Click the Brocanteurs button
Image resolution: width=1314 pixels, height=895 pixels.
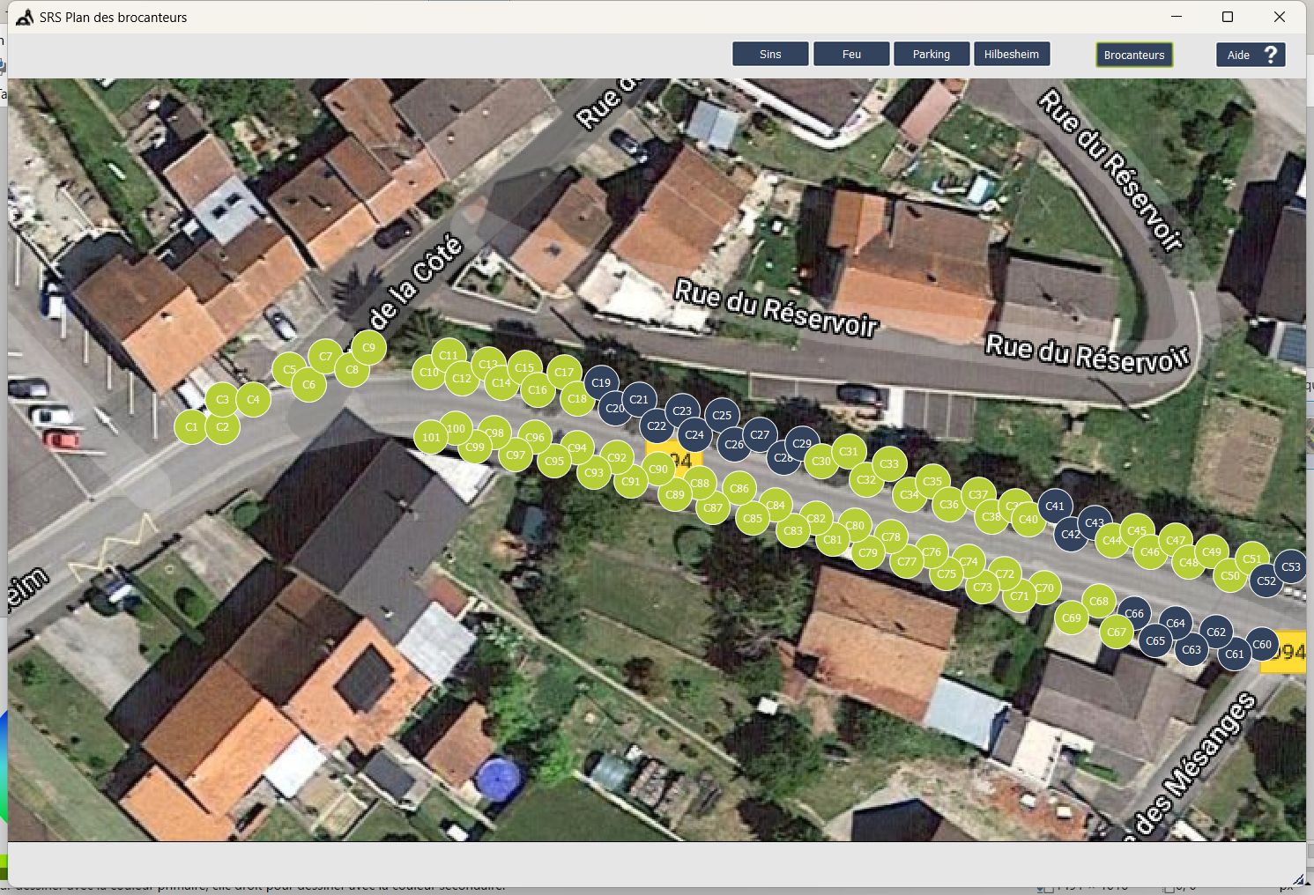[x=1134, y=55]
